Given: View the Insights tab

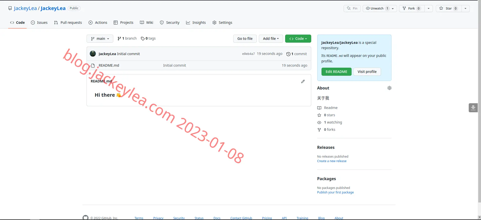Looking at the screenshot, I should point(196,23).
